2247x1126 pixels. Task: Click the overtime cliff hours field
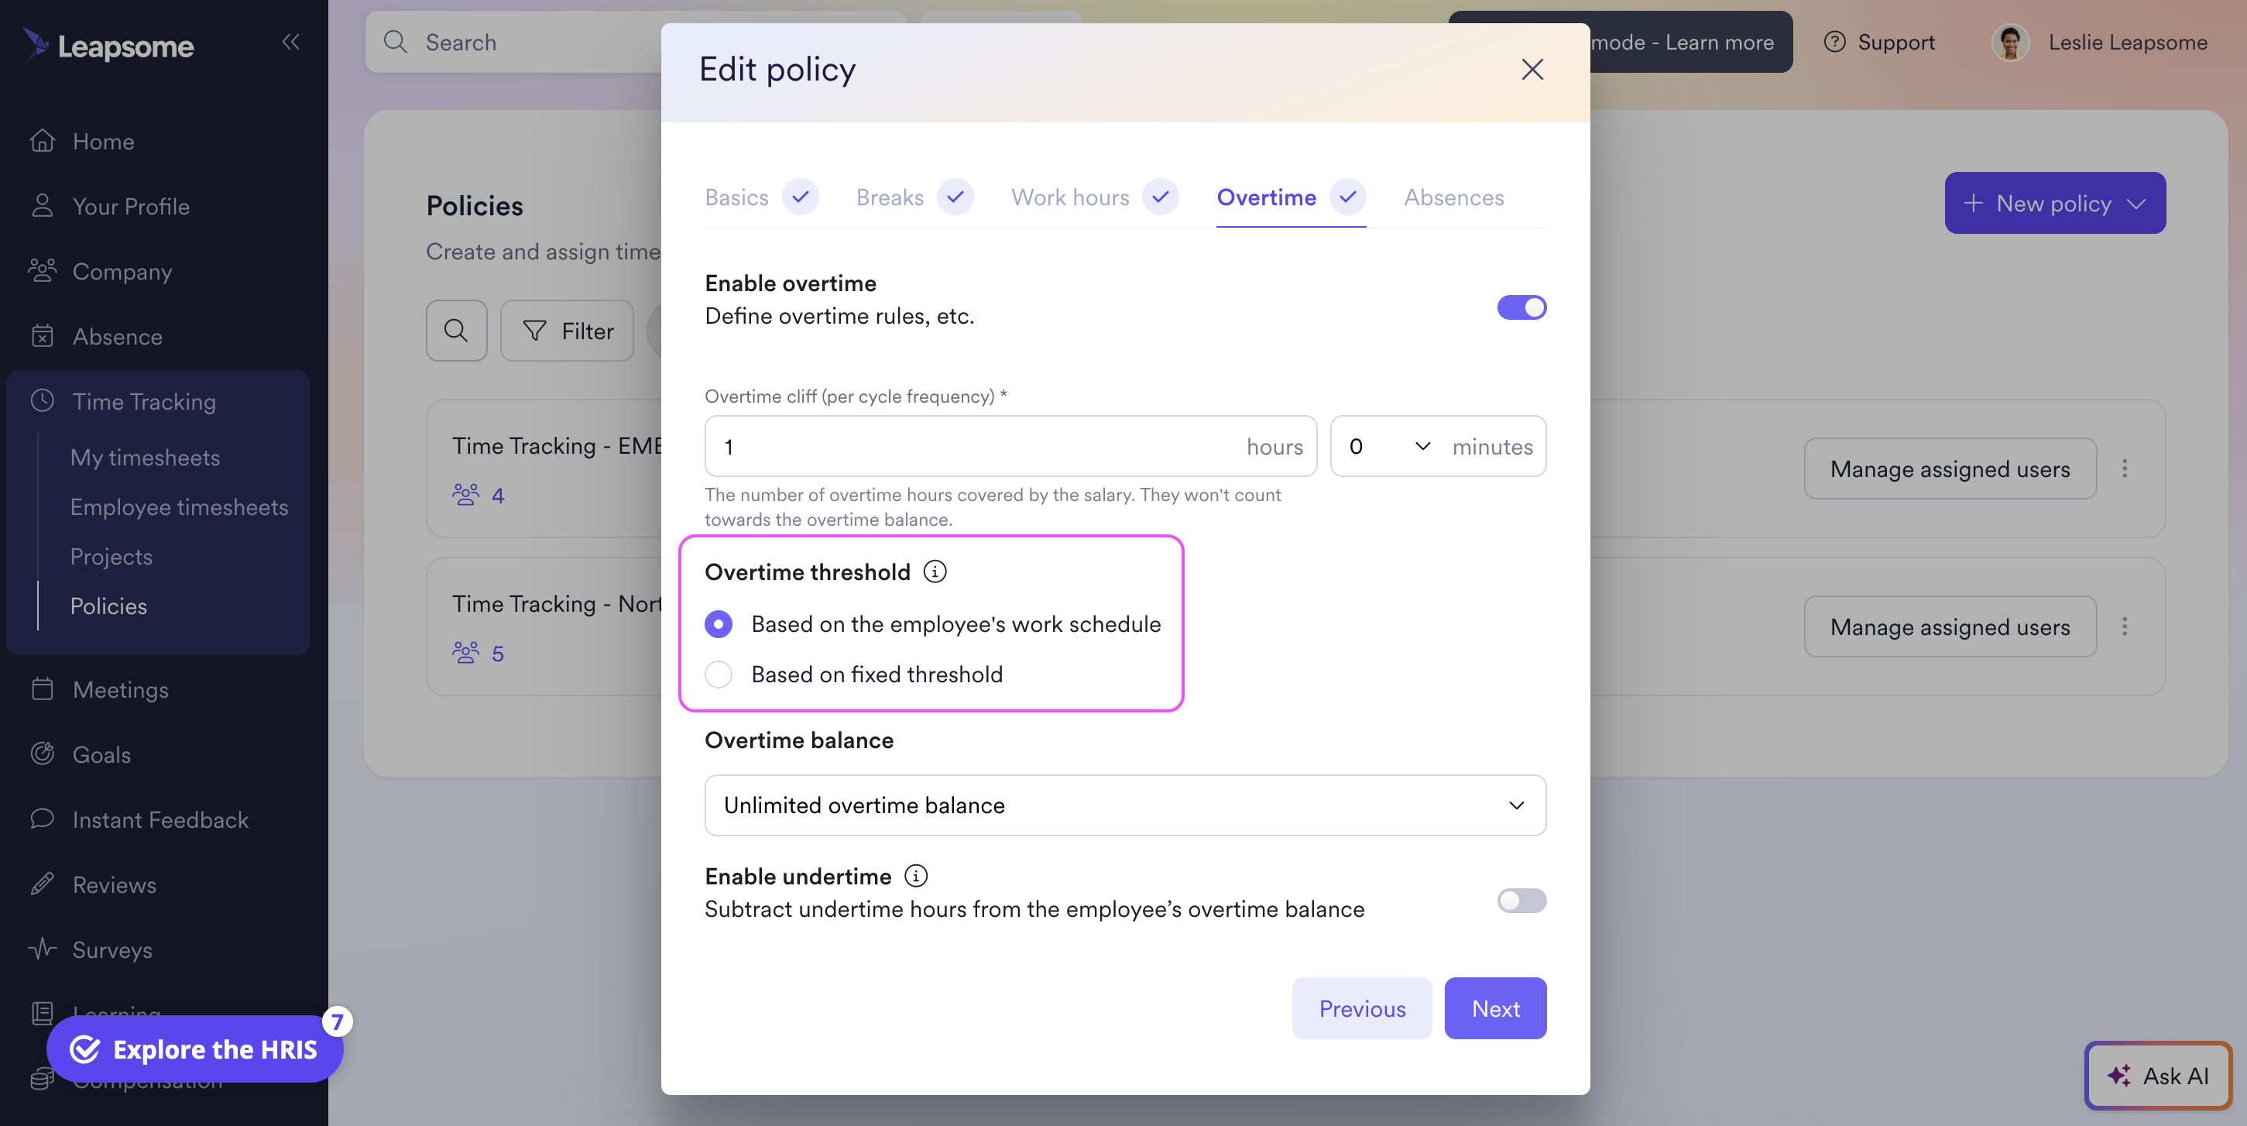coord(1010,446)
